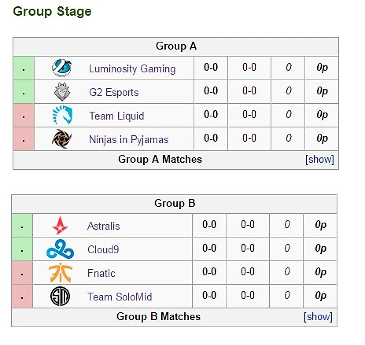Click the Group B table header
The height and width of the screenshot is (345, 365).
[x=175, y=204]
